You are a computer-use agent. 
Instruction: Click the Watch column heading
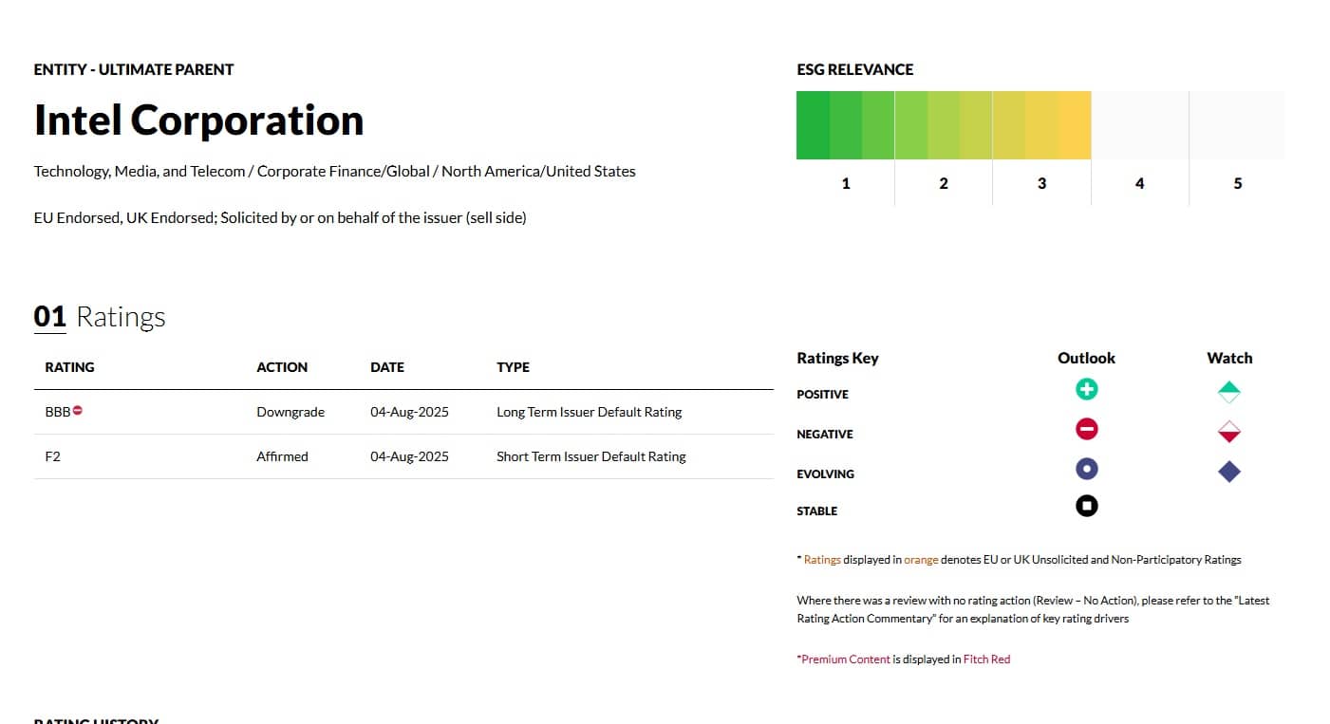click(1229, 358)
